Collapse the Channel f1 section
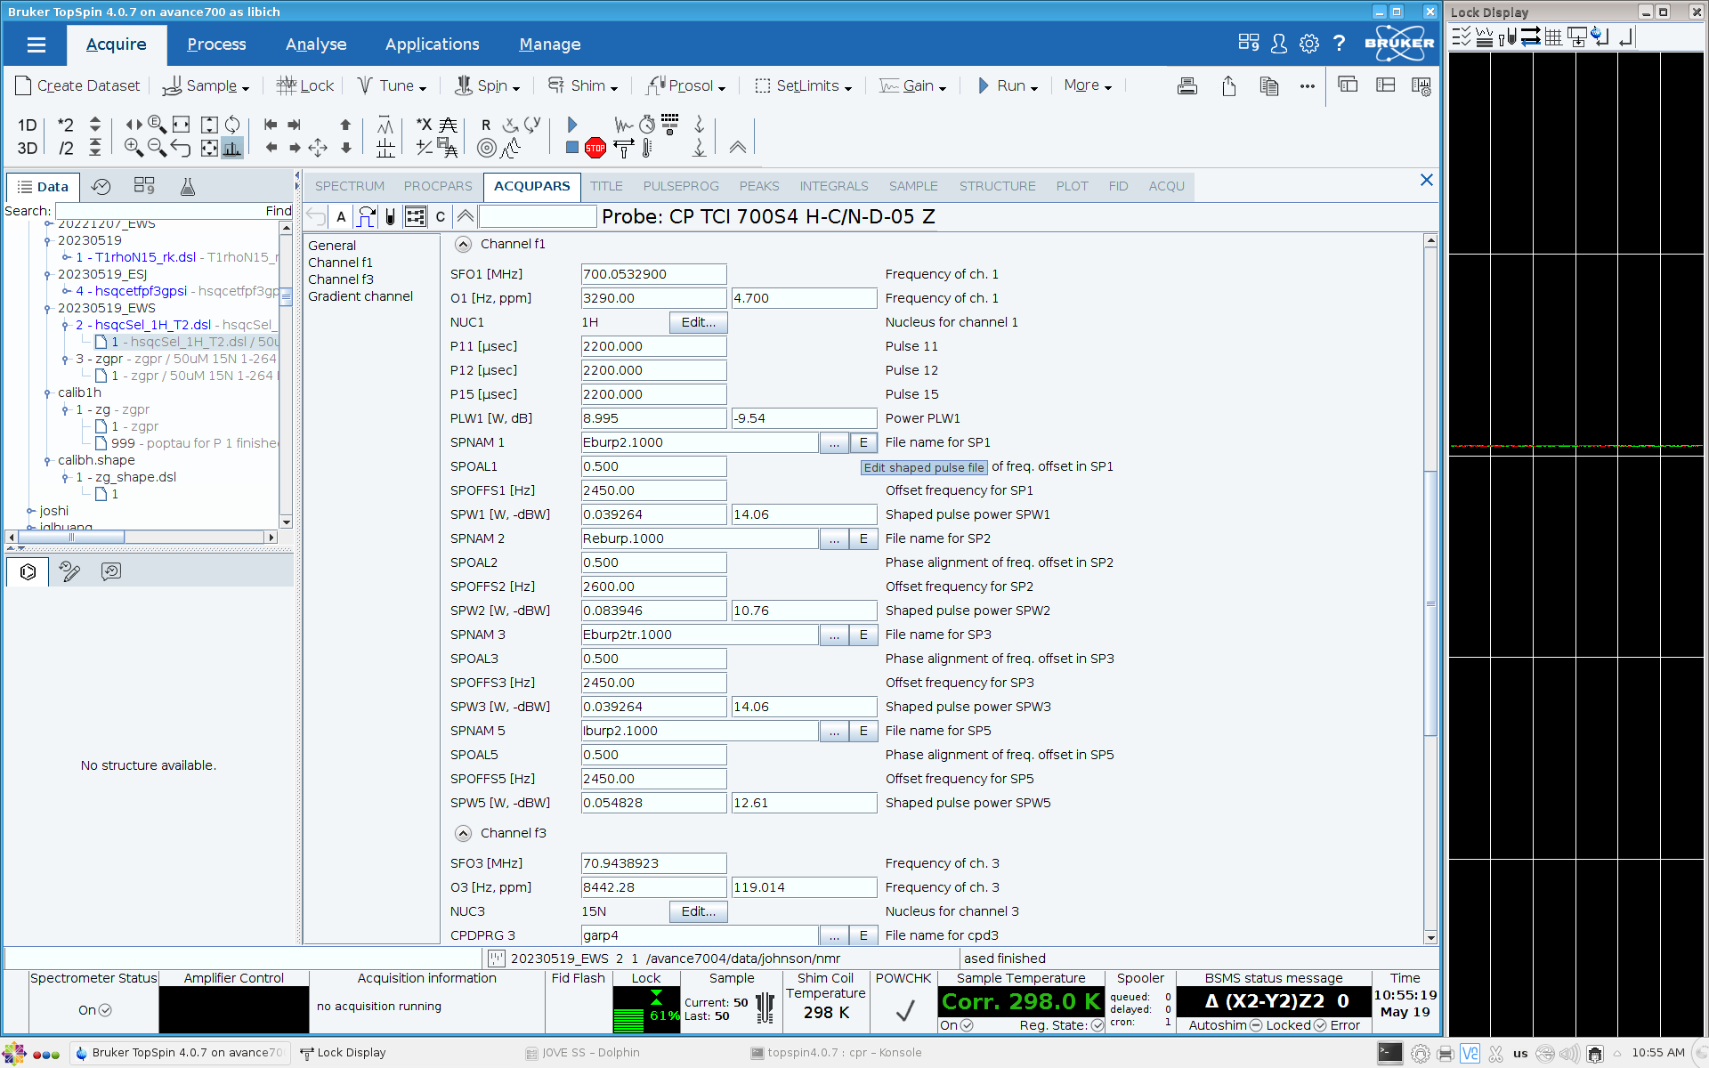The width and height of the screenshot is (1709, 1068). pos(463,244)
